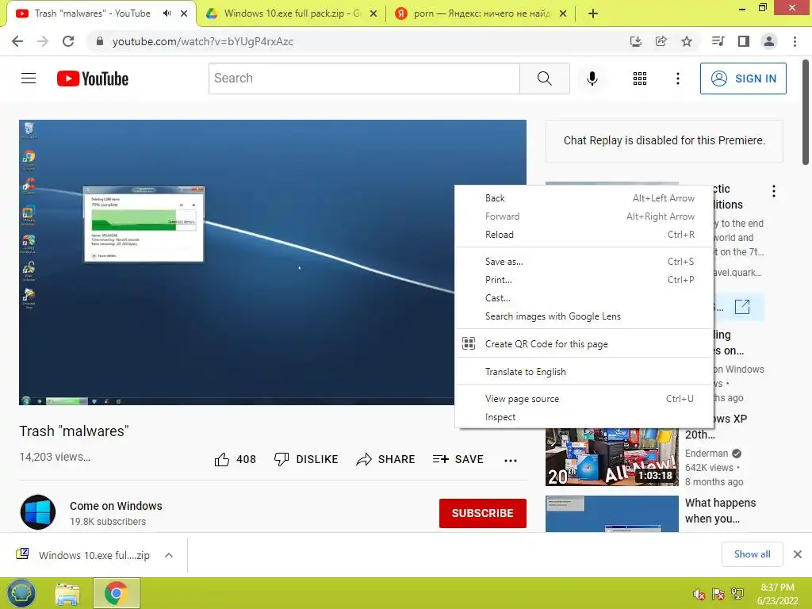Open the Action Center flag icon
Image resolution: width=812 pixels, height=609 pixels.
(718, 594)
